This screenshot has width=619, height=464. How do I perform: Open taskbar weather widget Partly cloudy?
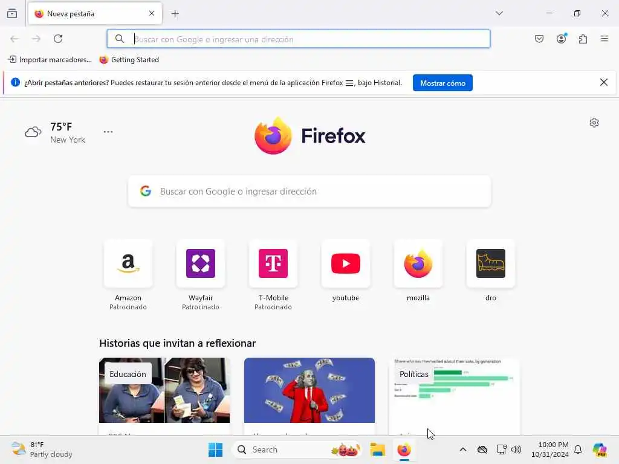(x=42, y=449)
